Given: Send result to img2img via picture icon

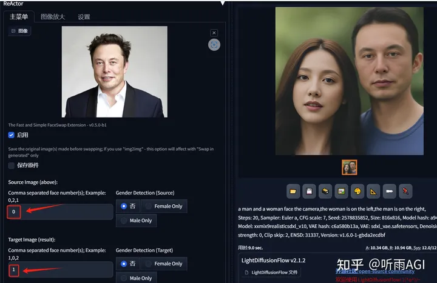Looking at the screenshot, I should point(341,191).
